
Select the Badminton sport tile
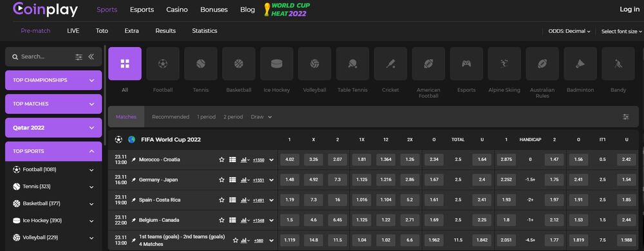(x=580, y=64)
